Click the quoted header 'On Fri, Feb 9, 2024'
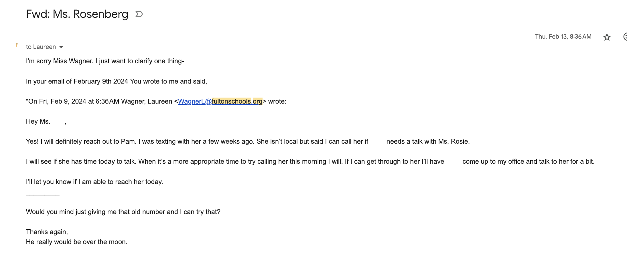 pyautogui.click(x=156, y=101)
